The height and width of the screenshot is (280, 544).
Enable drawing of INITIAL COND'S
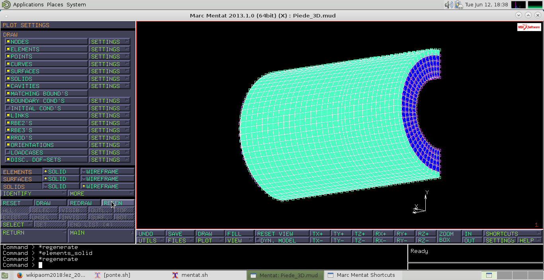(46, 108)
